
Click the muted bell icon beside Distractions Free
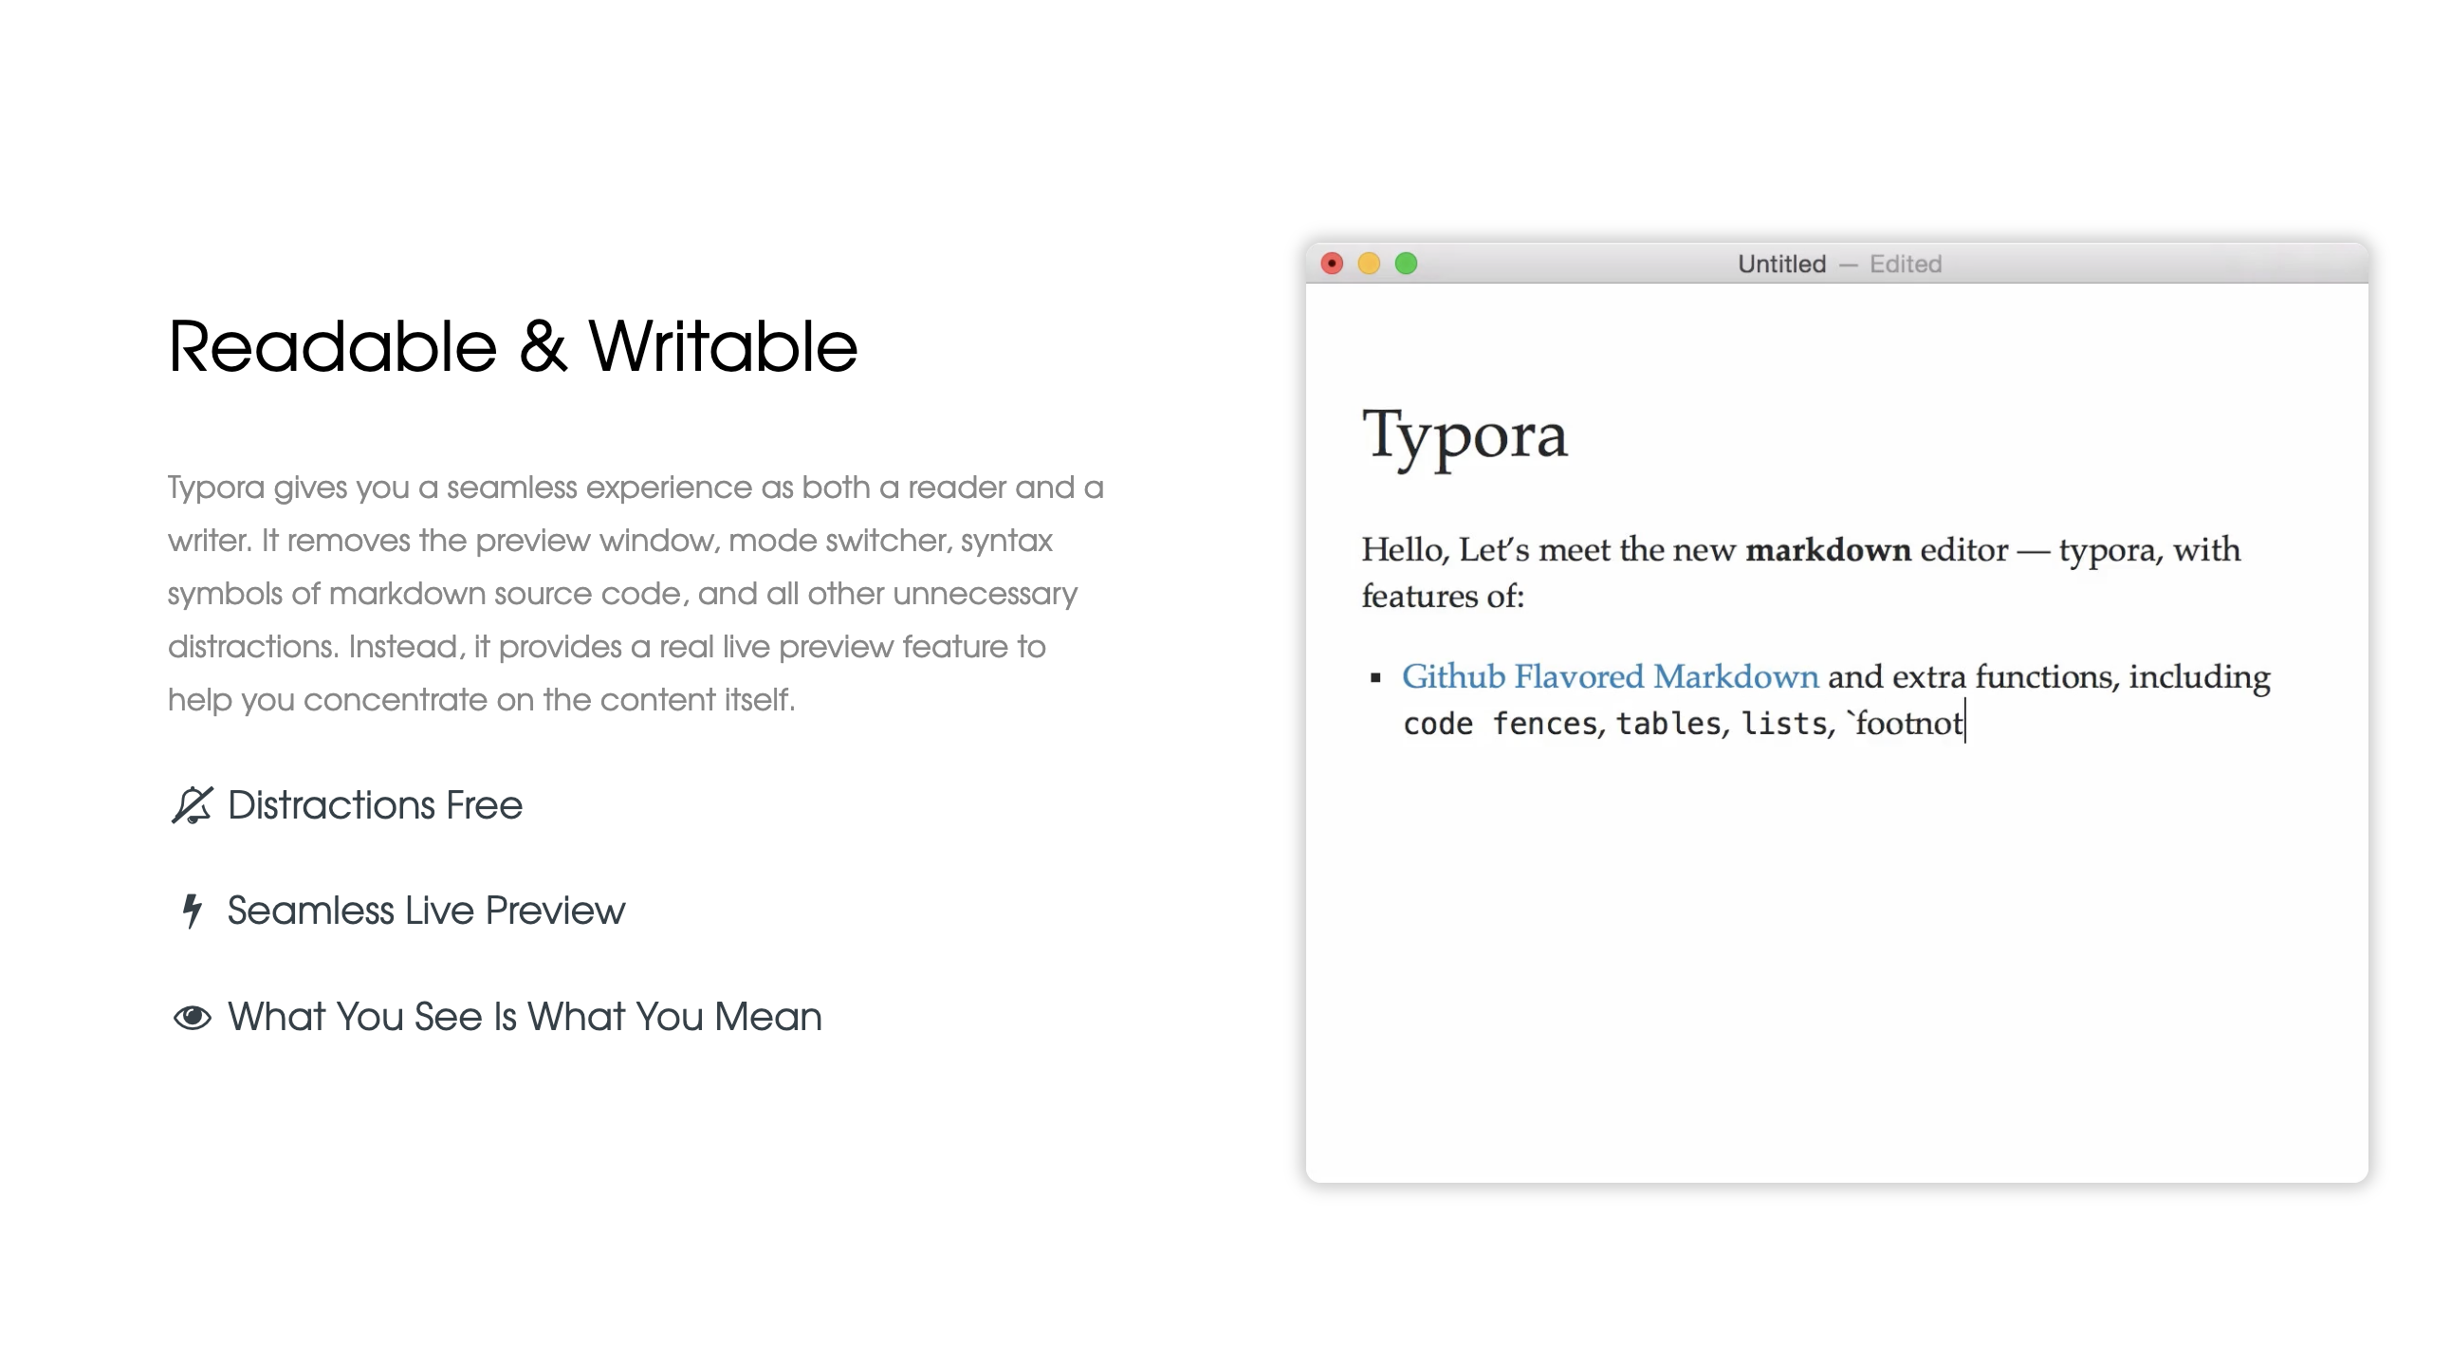click(193, 805)
